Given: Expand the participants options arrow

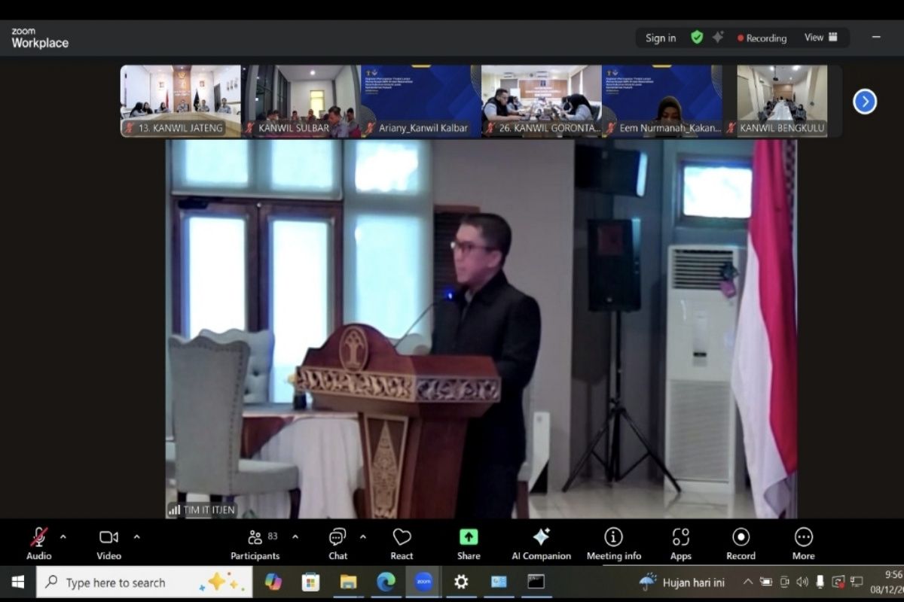Looking at the screenshot, I should coord(295,537).
